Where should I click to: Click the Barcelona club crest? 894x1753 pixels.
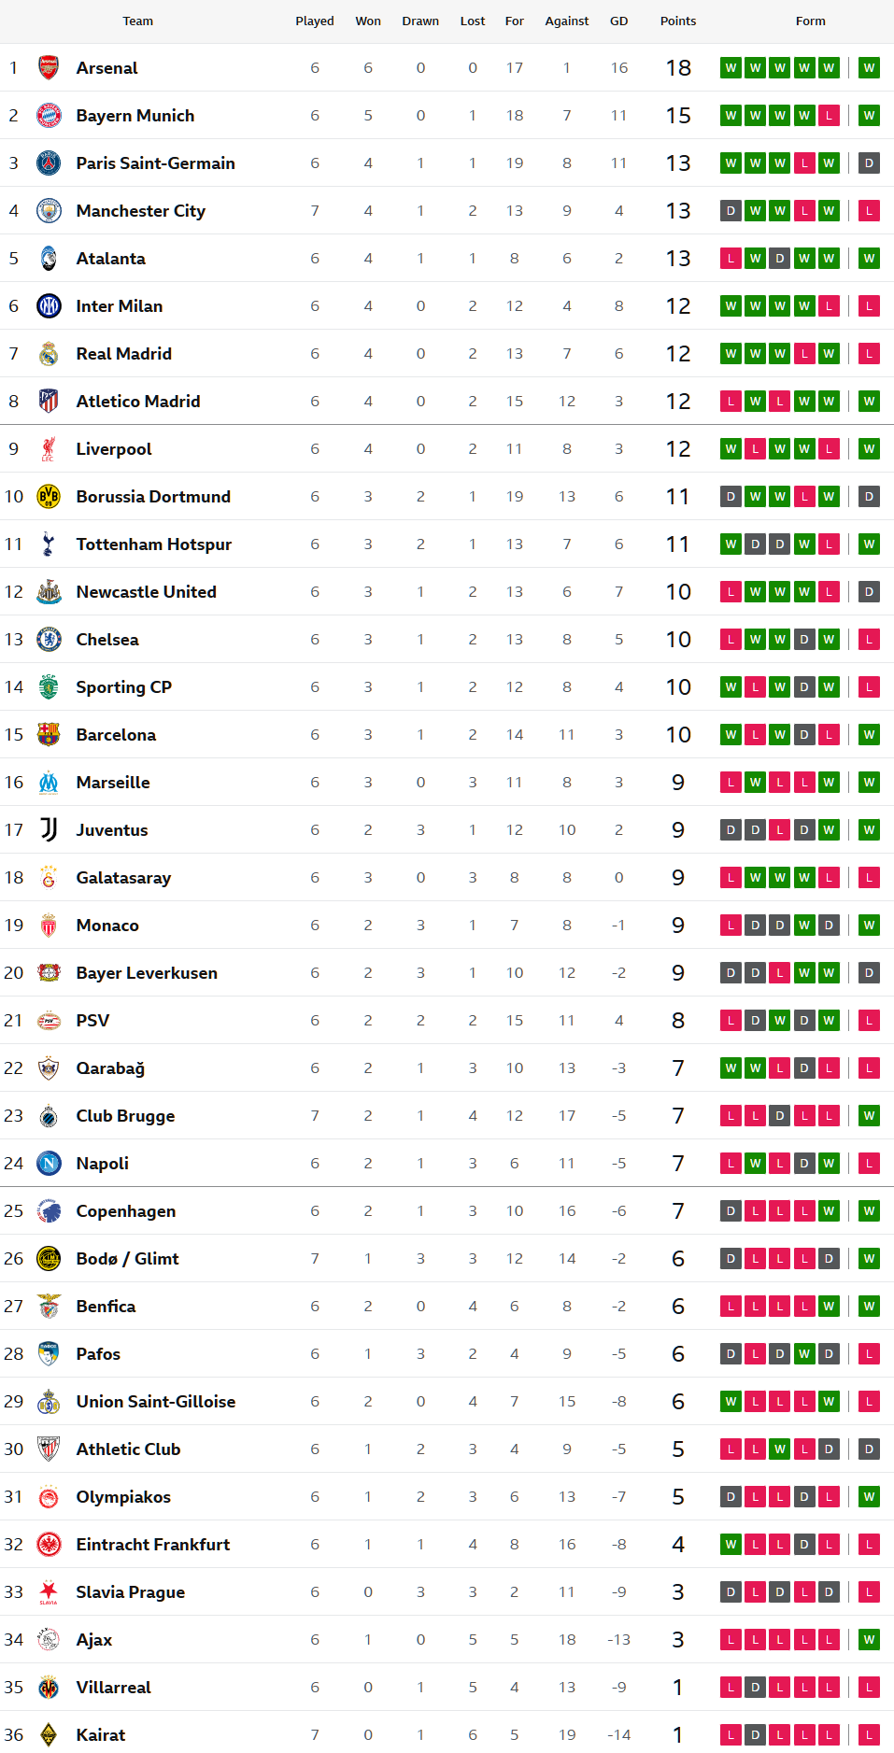pyautogui.click(x=49, y=734)
